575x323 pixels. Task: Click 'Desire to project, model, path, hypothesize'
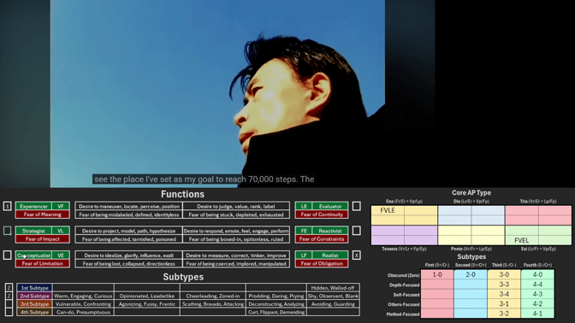pos(128,231)
